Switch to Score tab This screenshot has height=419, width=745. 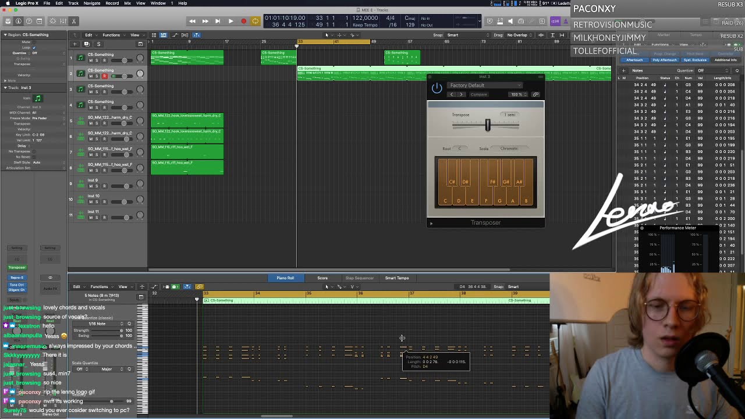[322, 278]
